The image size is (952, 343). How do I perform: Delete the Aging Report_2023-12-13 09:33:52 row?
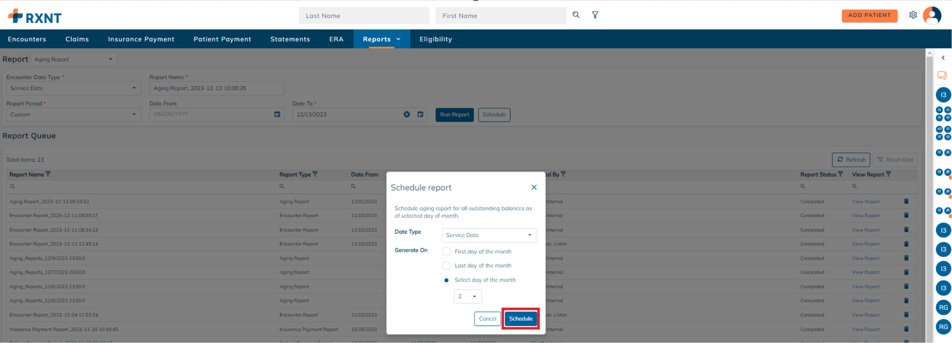[x=906, y=201]
